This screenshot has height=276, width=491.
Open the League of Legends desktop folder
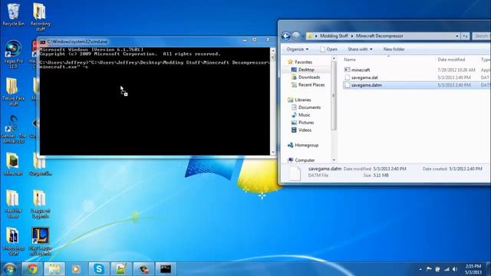pyautogui.click(x=40, y=204)
